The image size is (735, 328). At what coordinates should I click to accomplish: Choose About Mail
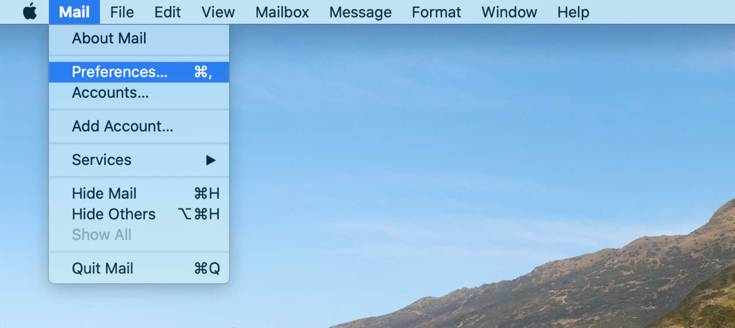click(139, 38)
